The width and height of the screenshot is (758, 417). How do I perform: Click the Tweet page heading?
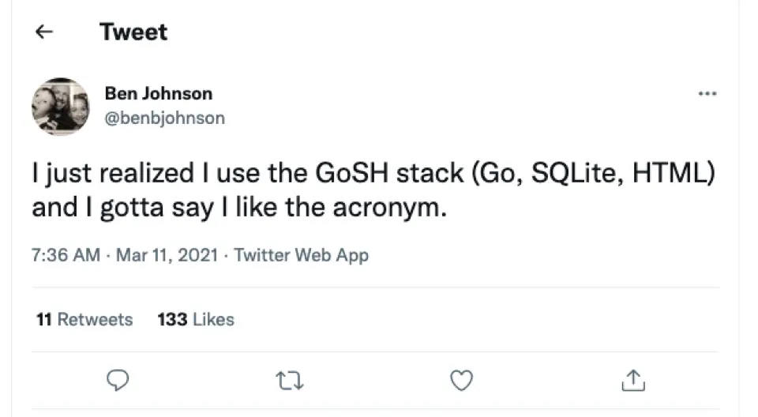click(x=133, y=32)
